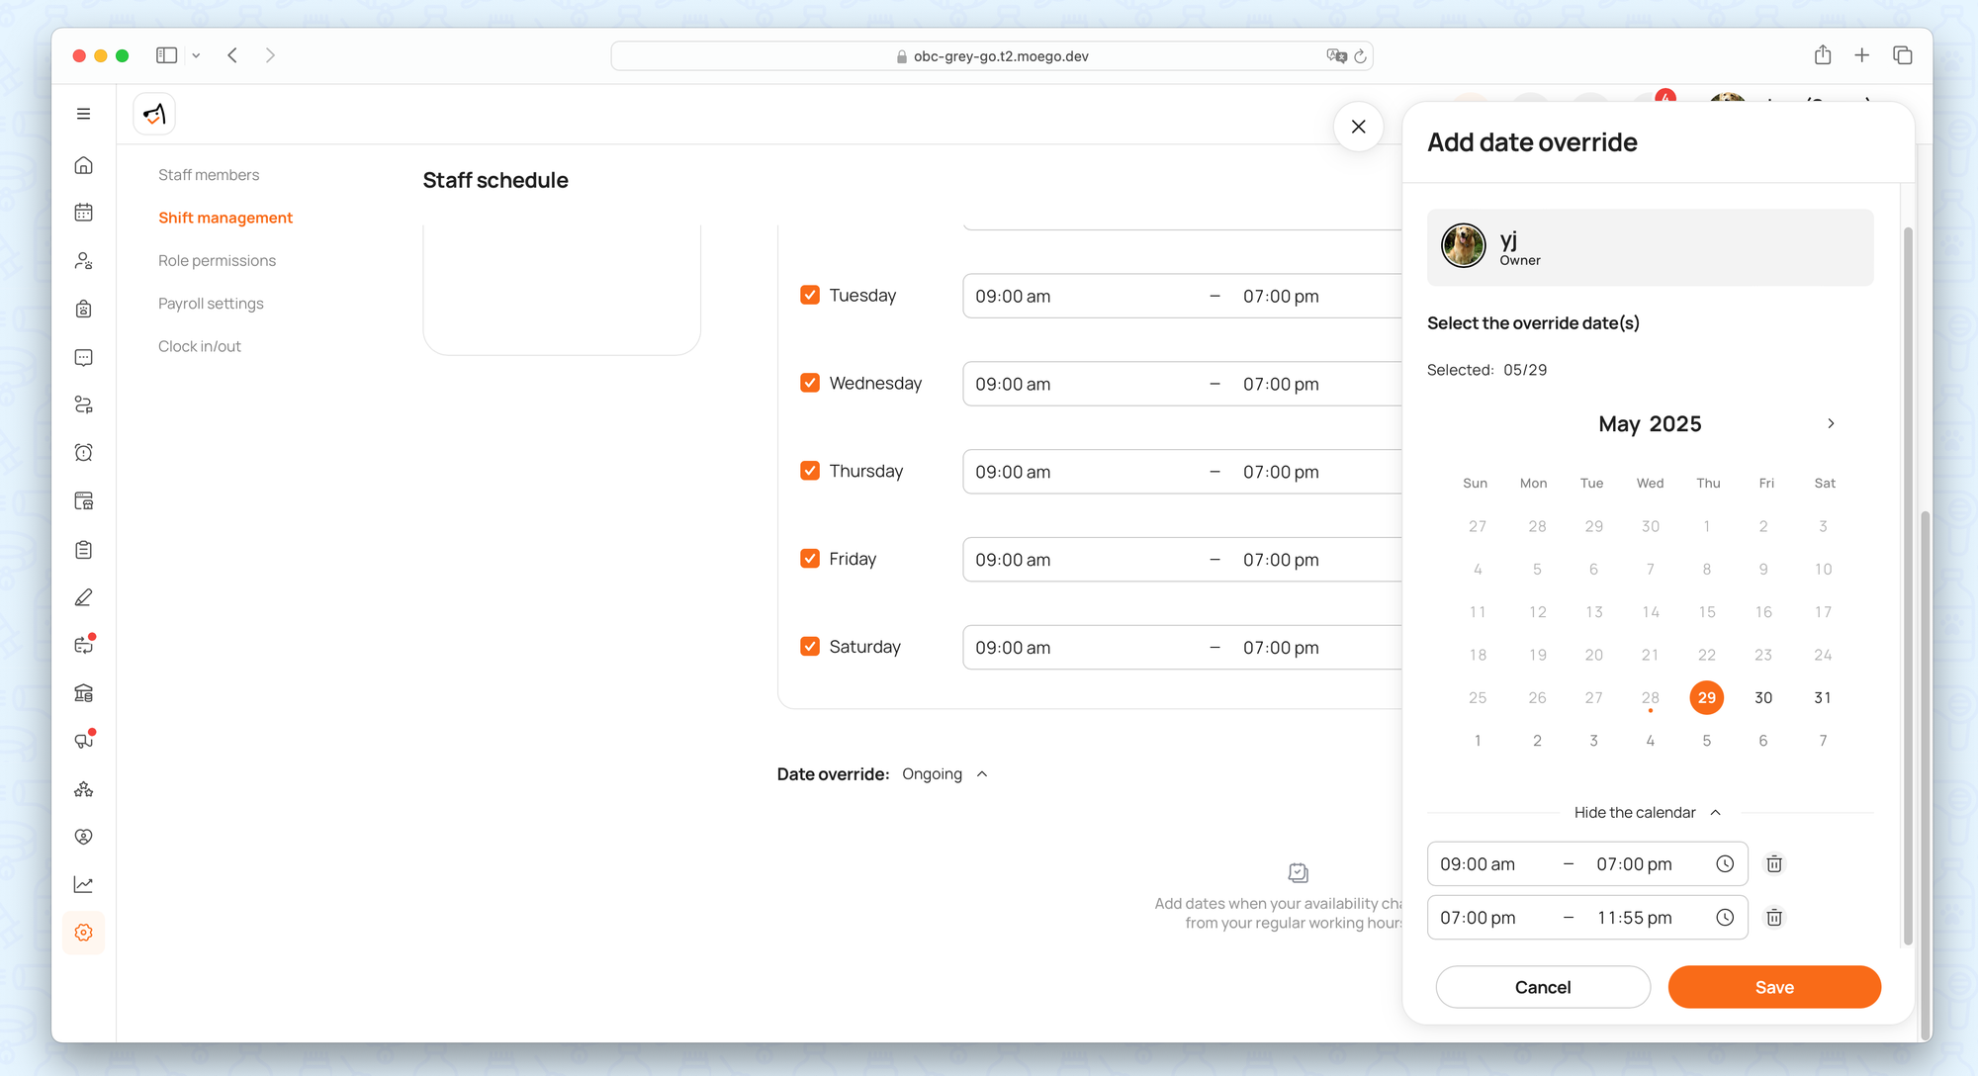Click the Save button
This screenshot has height=1076, width=1978.
(1773, 987)
